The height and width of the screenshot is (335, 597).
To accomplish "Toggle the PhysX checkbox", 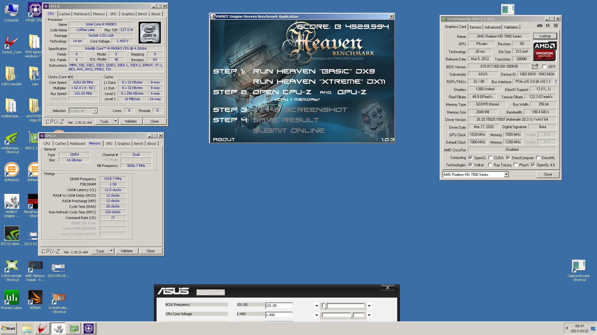I will (x=516, y=165).
